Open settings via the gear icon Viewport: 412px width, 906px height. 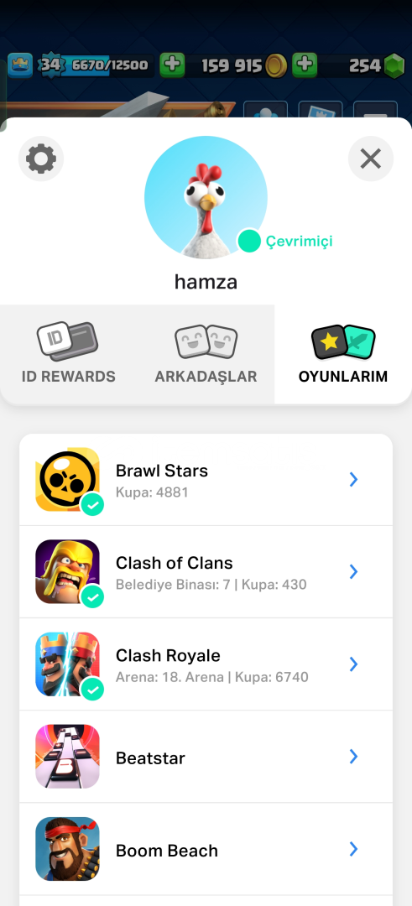(x=41, y=159)
